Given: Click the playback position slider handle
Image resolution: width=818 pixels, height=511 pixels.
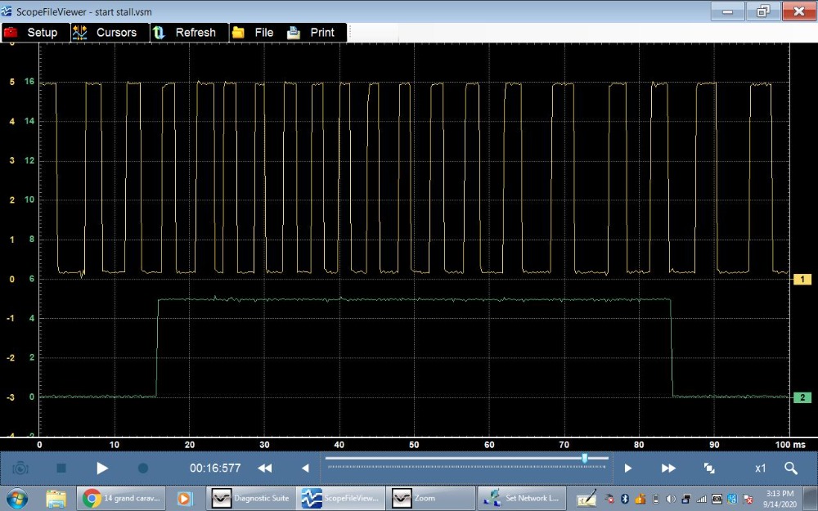Looking at the screenshot, I should 585,459.
